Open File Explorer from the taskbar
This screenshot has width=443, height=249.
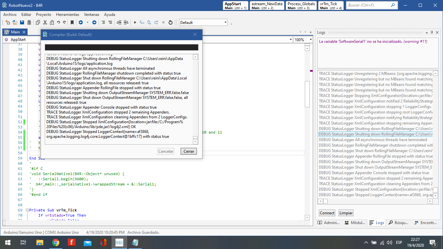(x=40, y=242)
